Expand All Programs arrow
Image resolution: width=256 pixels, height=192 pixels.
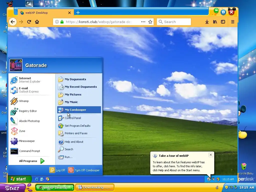click(x=42, y=161)
